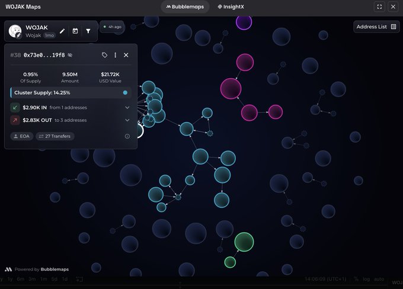The width and height of the screenshot is (403, 289).
Task: Click the date range selector icon
Action: (79, 280)
